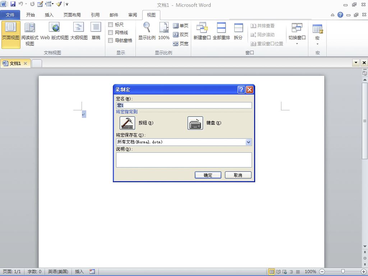368x276 pixels.
Task: Open Outline view (大纲视图)
Action: click(x=79, y=31)
